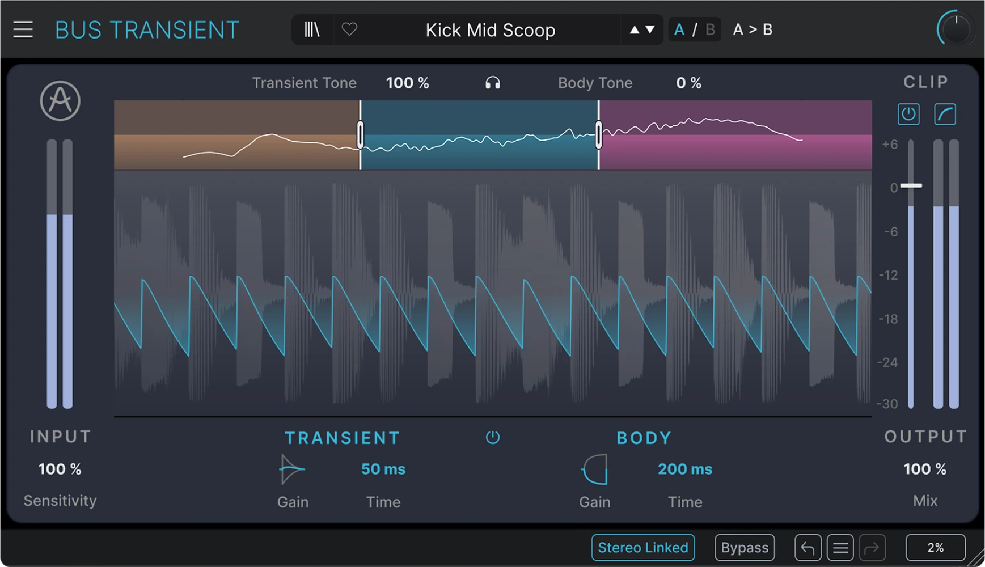Click the Bypass button

(x=745, y=547)
